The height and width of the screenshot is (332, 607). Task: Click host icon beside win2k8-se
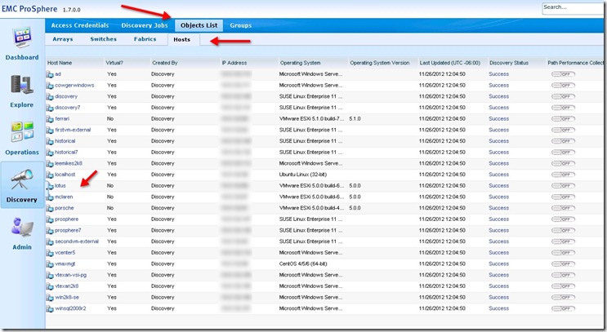[x=50, y=298]
